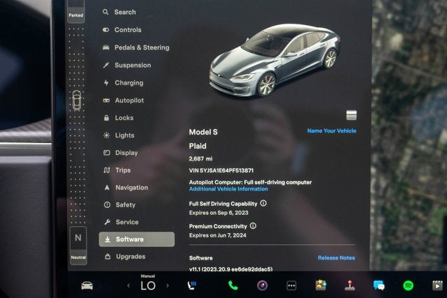Open the Trips menu

[x=117, y=170]
